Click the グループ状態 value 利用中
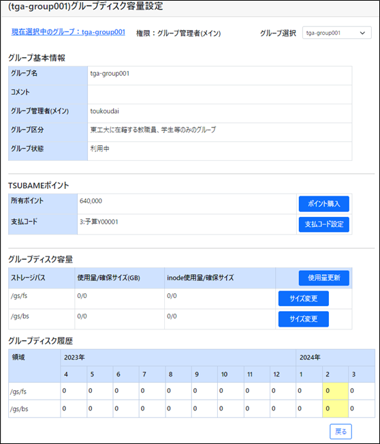 click(100, 149)
